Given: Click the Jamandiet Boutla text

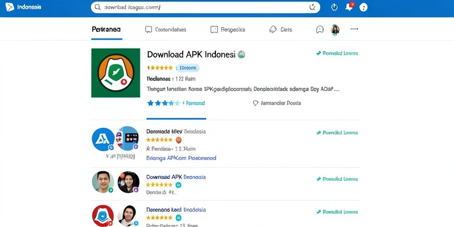Looking at the screenshot, I should (281, 103).
